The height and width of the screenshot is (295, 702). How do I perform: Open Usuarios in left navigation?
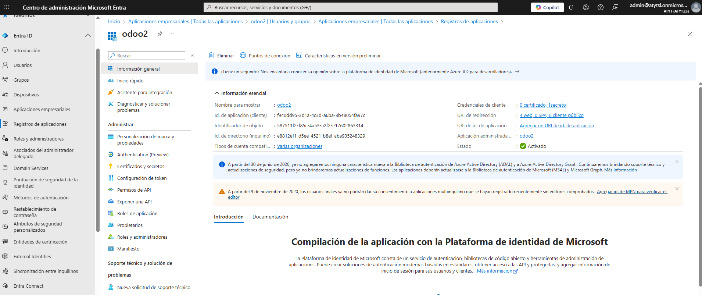click(x=22, y=65)
